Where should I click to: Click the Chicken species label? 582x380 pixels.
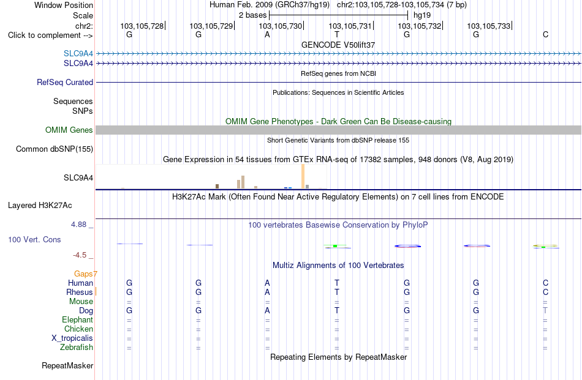coord(78,329)
